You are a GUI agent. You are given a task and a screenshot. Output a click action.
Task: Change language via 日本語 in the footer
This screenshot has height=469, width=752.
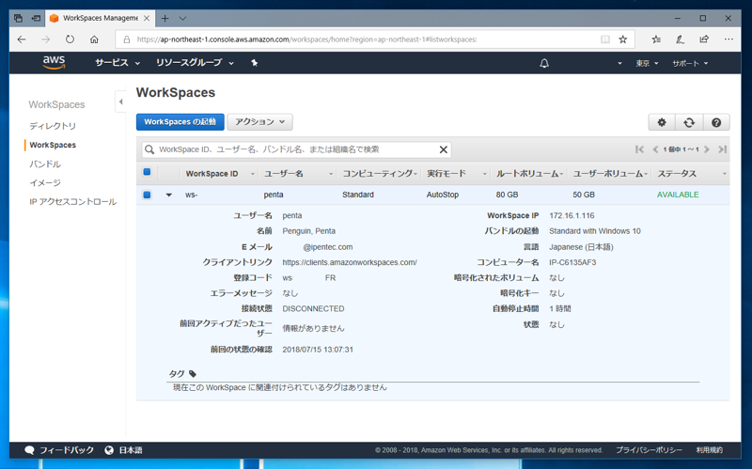point(131,450)
